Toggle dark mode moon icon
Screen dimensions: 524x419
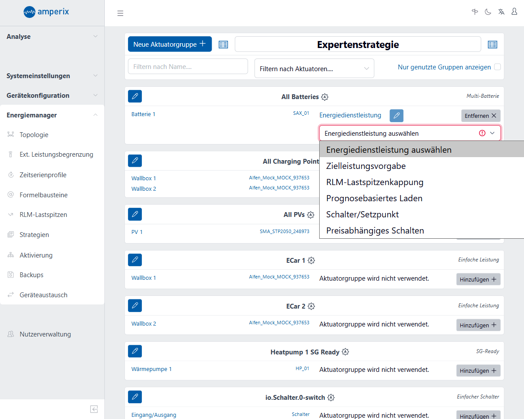pyautogui.click(x=488, y=12)
